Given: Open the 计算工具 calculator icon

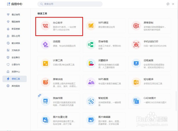Looking at the screenshot, I should [x=45, y=64].
